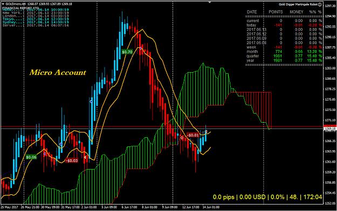Click the month row label in report

(252, 52)
